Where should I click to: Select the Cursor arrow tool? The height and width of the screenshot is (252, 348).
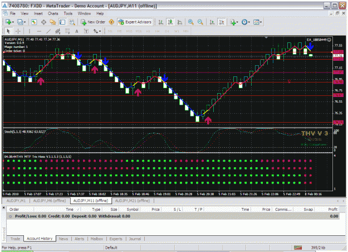(8, 31)
